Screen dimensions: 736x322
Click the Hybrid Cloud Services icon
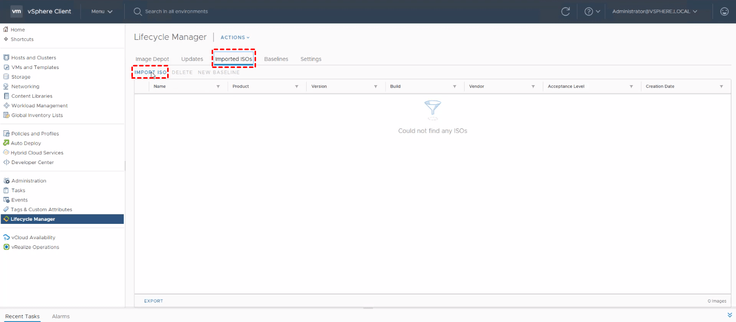point(7,153)
